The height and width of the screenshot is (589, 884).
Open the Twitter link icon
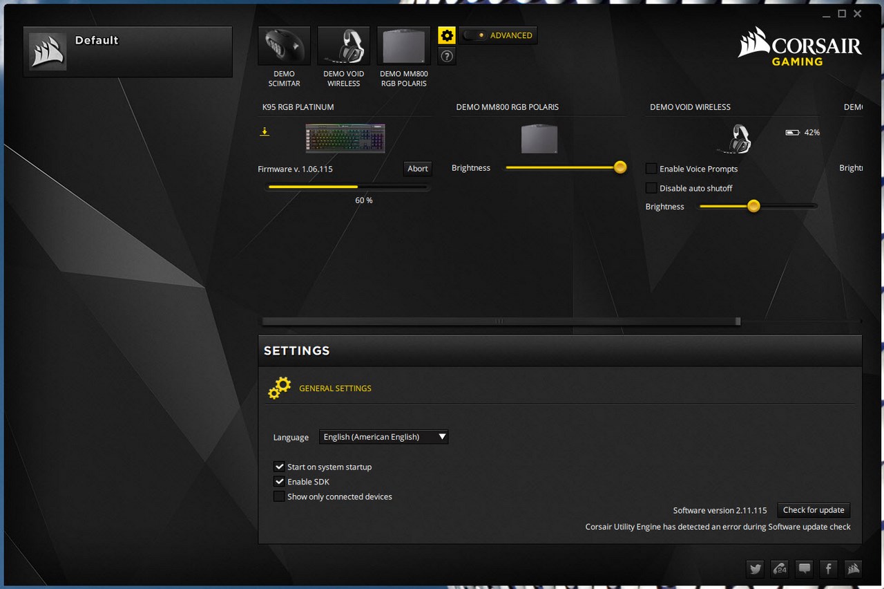point(756,569)
